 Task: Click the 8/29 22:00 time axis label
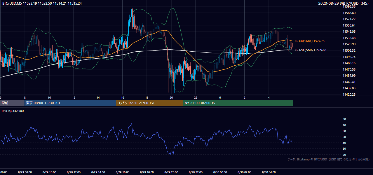pos(196,172)
